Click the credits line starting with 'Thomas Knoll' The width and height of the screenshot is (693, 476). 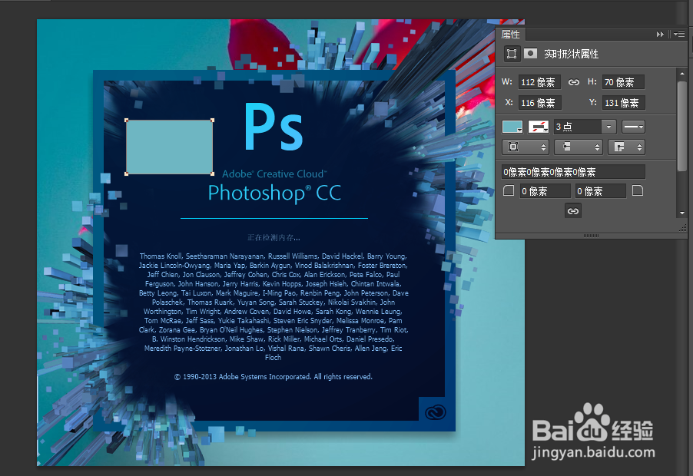pos(274,256)
